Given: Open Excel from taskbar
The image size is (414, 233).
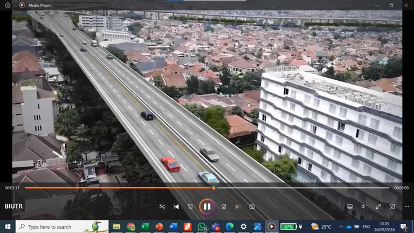Looking at the screenshot, I should point(145,227).
